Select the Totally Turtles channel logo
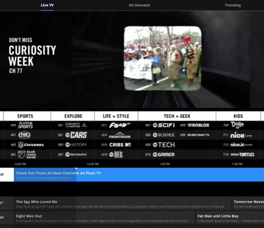The height and width of the screenshot is (228, 264). point(242,154)
